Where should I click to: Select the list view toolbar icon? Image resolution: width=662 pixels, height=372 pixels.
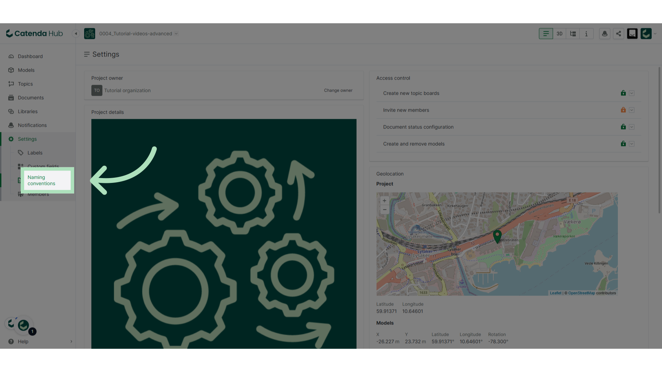tap(546, 34)
